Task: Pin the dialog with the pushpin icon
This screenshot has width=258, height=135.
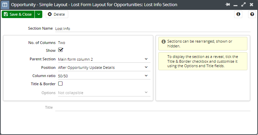Action: click(228, 4)
